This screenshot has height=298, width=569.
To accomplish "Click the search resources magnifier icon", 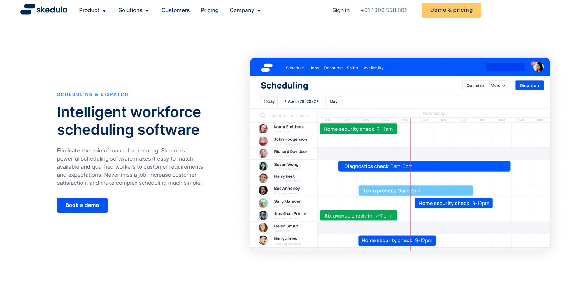I will 263,116.
